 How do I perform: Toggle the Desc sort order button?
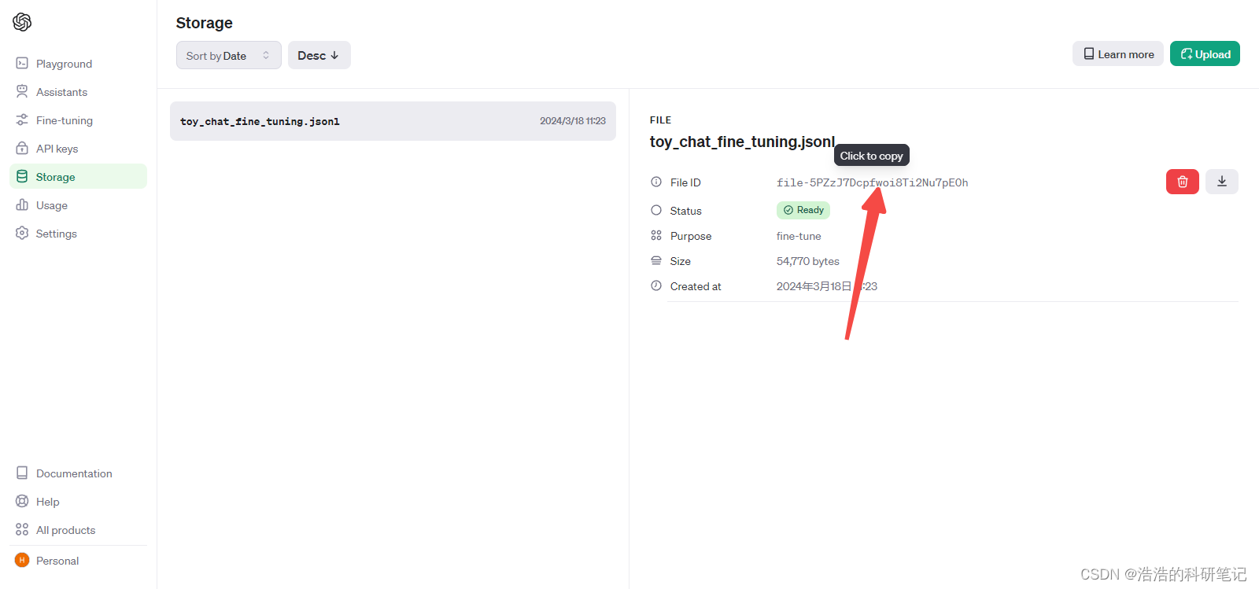pos(319,55)
